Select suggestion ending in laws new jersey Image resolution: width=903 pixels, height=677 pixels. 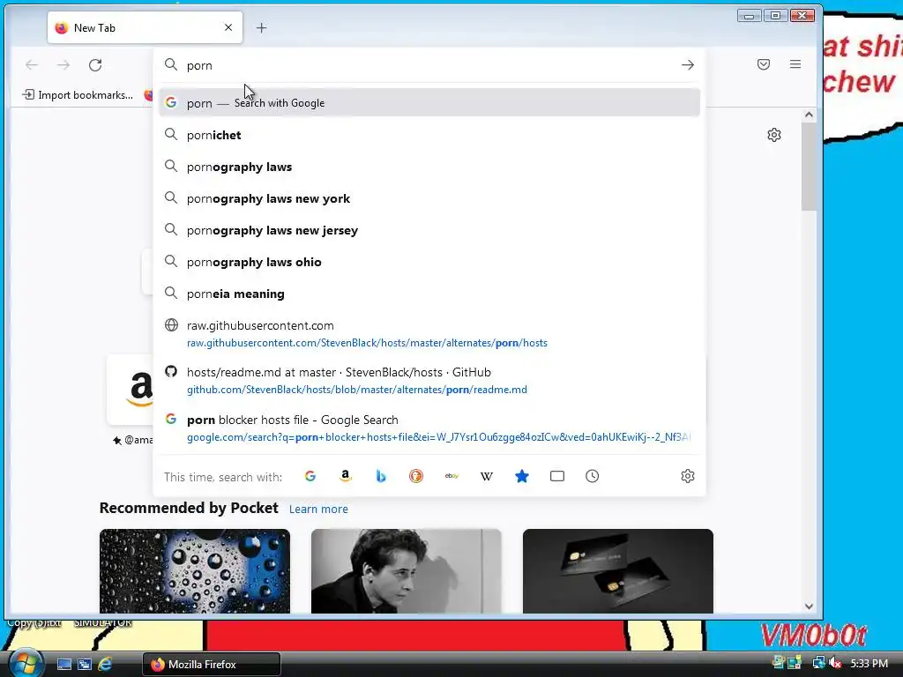coord(429,230)
